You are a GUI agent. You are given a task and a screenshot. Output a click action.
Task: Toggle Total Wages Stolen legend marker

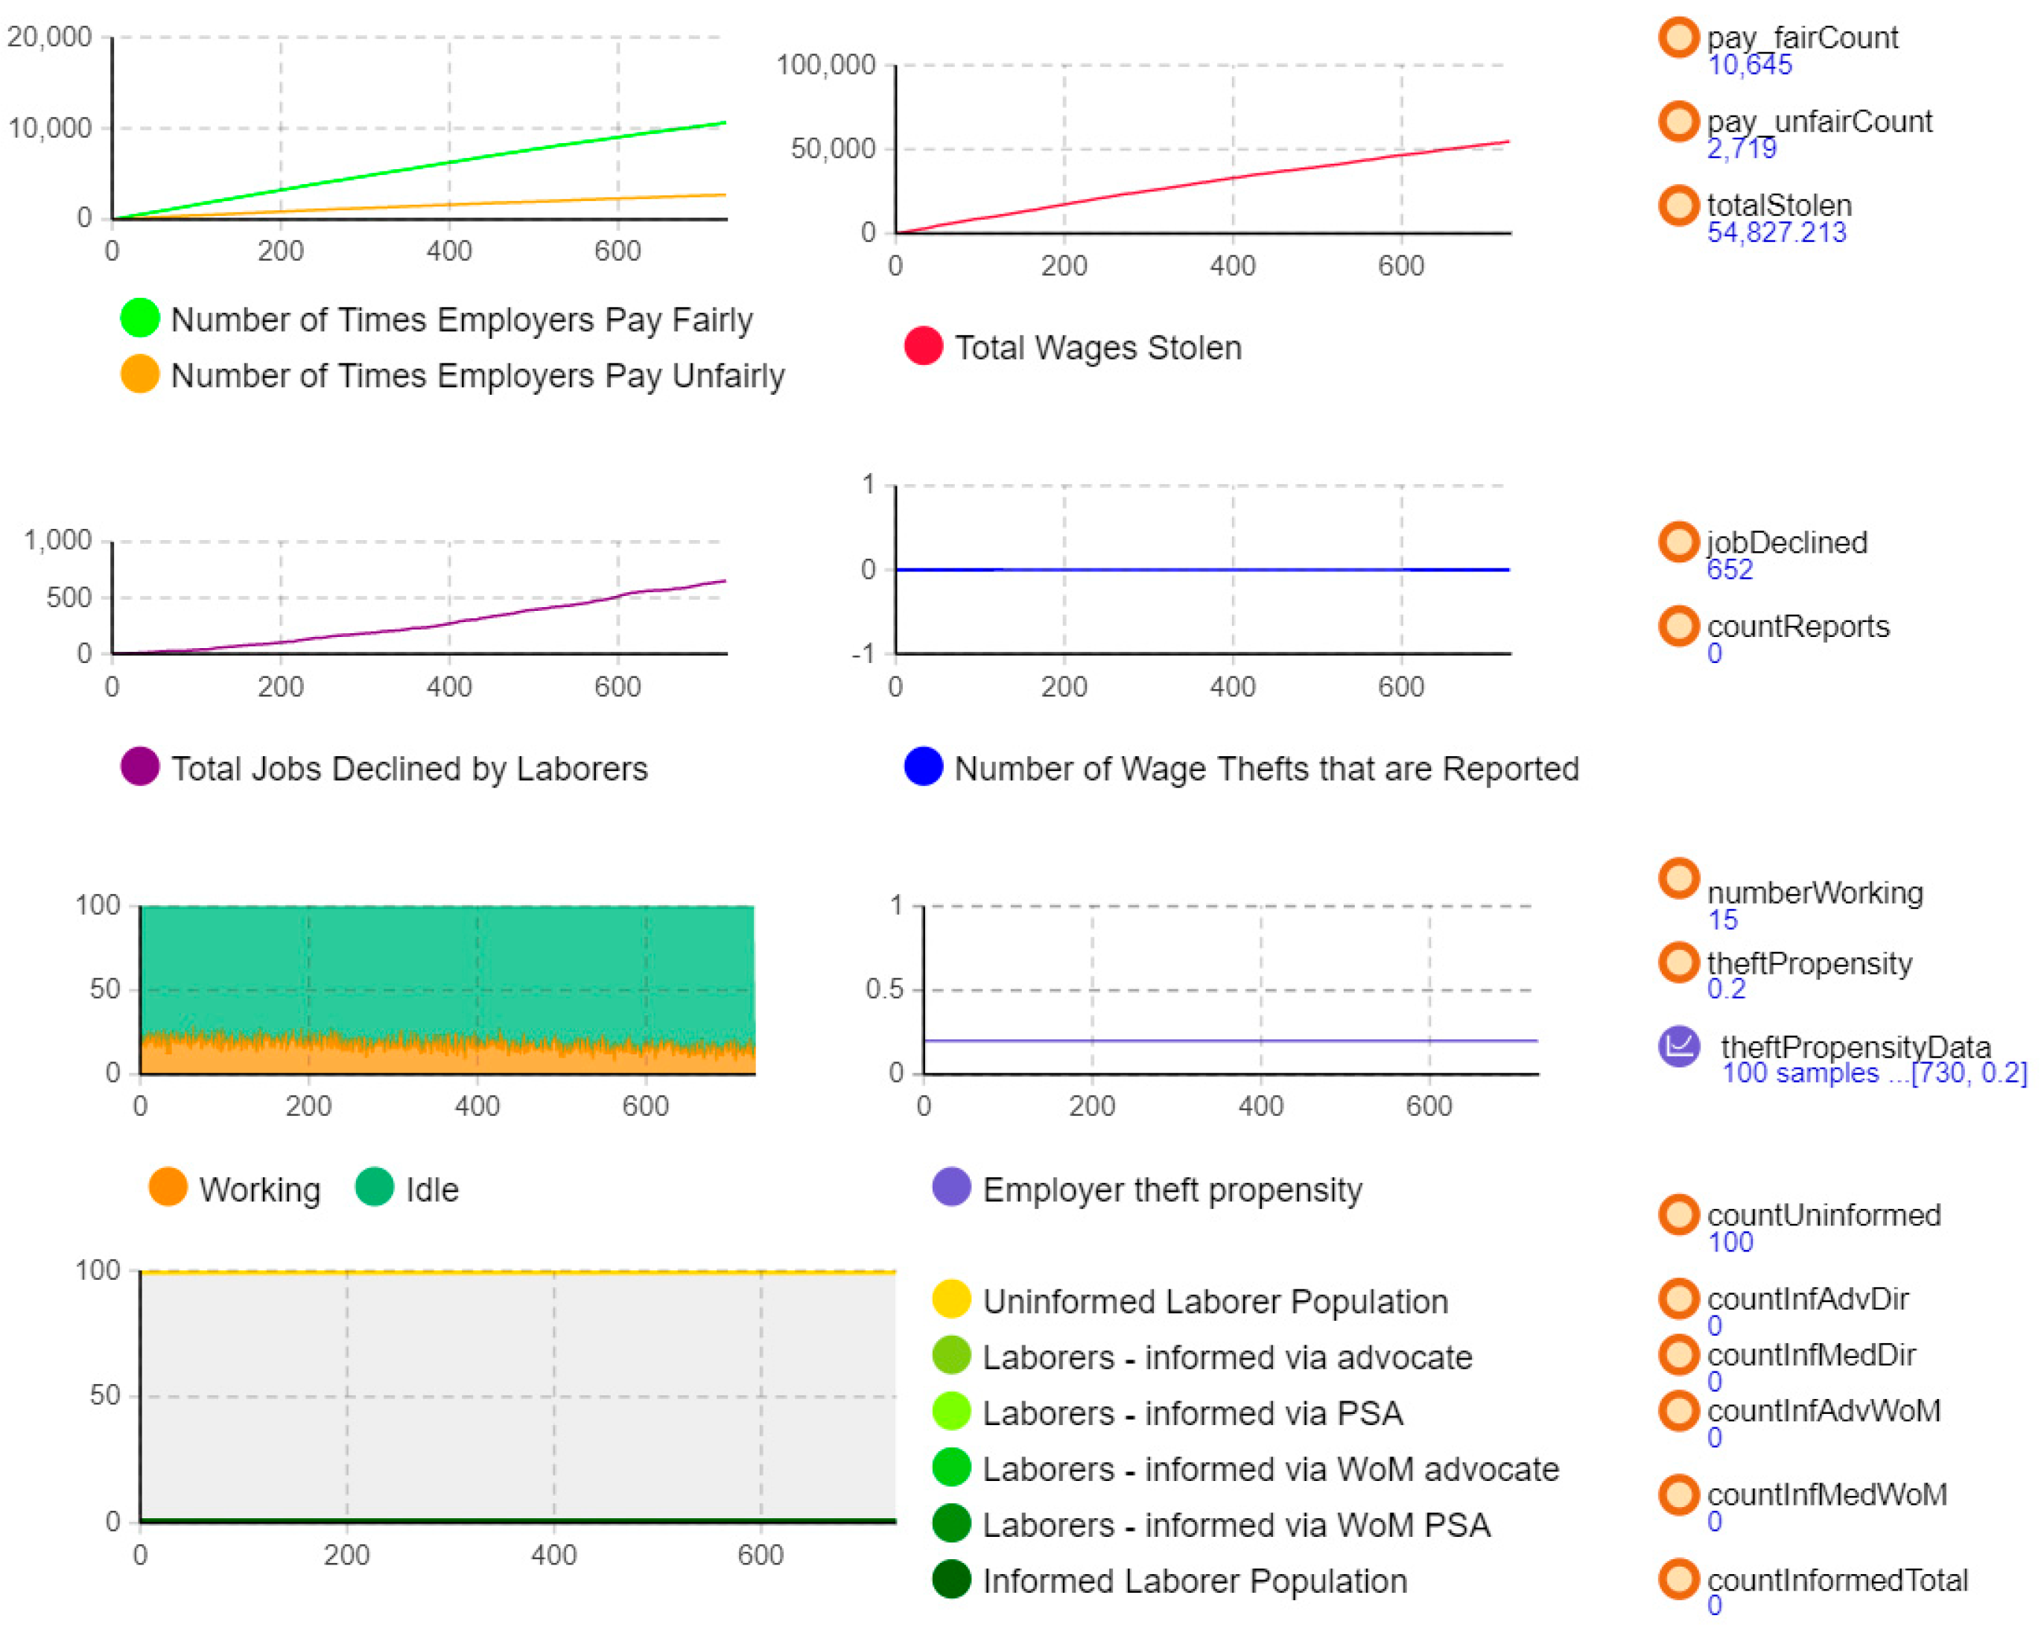(x=923, y=346)
